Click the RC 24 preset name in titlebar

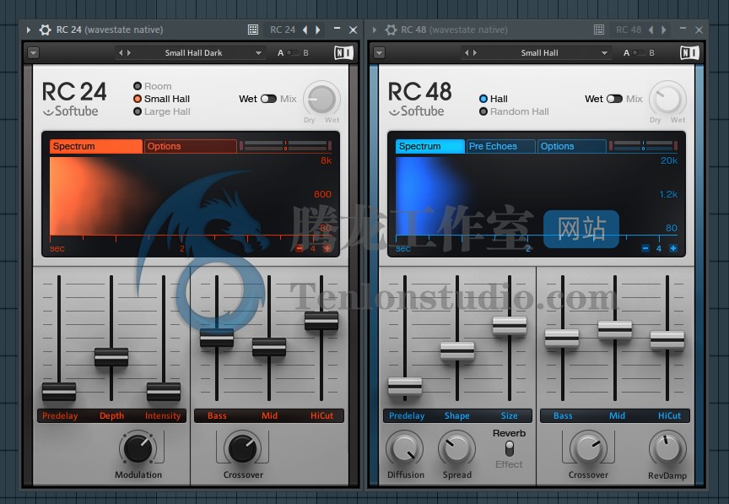(x=283, y=30)
